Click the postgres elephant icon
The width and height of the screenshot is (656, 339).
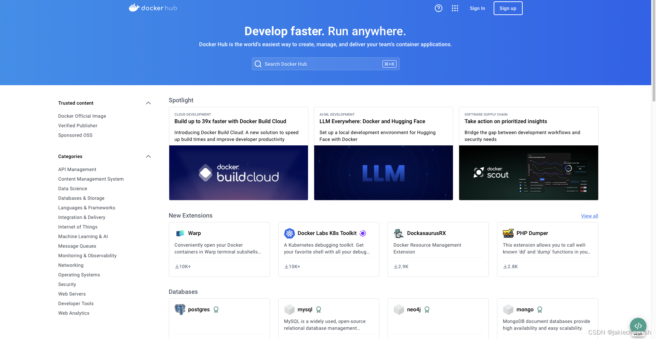[x=180, y=310]
